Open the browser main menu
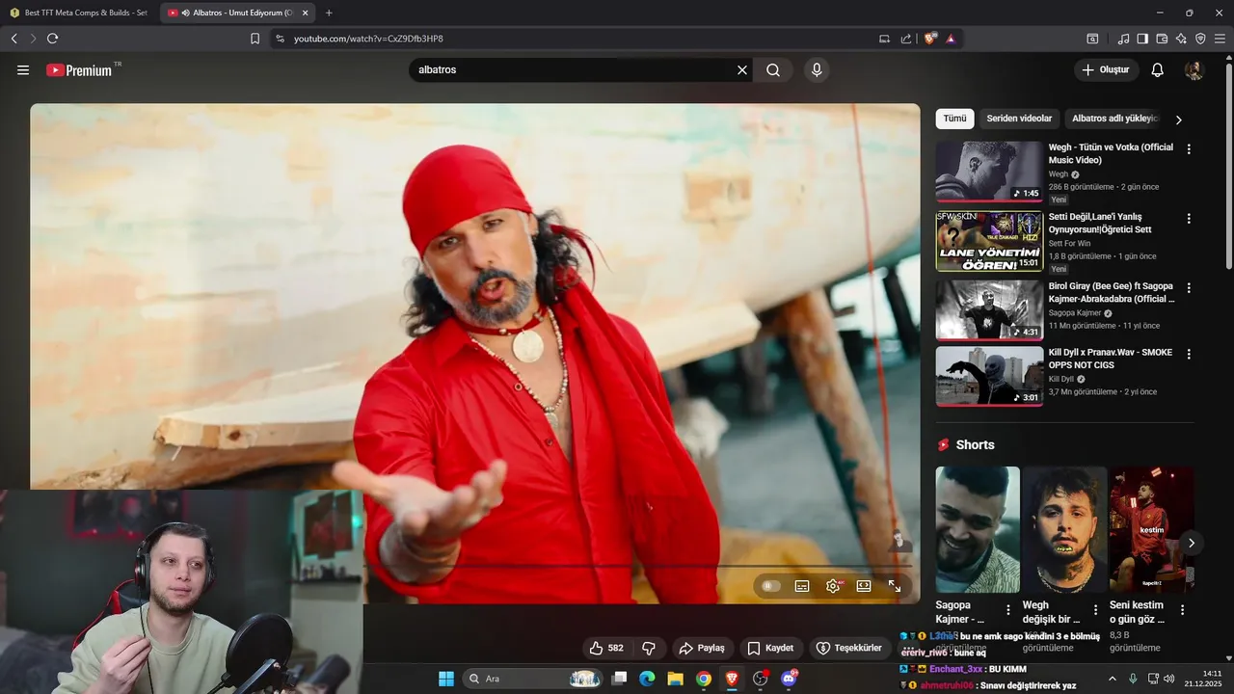 coord(1220,39)
